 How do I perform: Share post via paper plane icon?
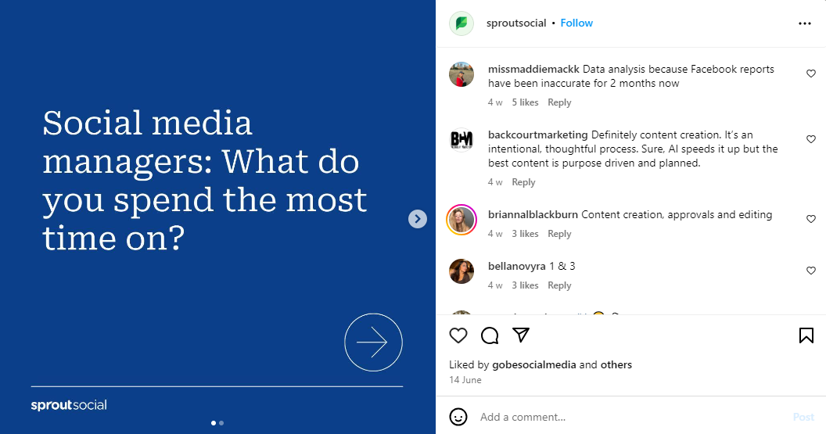[x=521, y=335]
